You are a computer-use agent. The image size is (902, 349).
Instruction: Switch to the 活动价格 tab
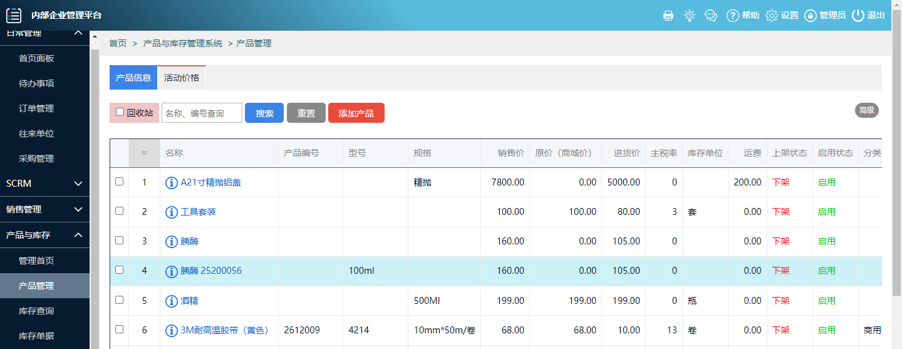(x=182, y=78)
